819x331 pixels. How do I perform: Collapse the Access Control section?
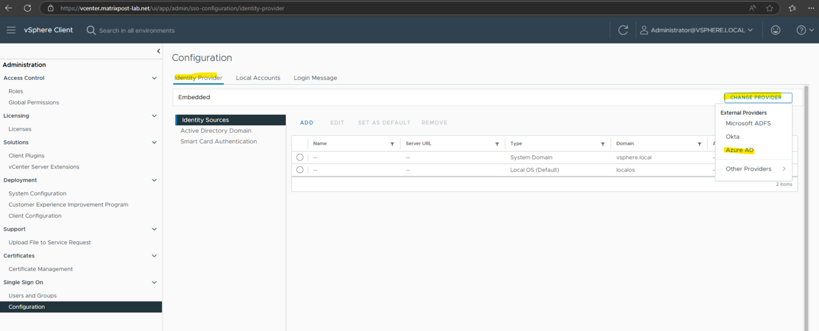click(154, 77)
